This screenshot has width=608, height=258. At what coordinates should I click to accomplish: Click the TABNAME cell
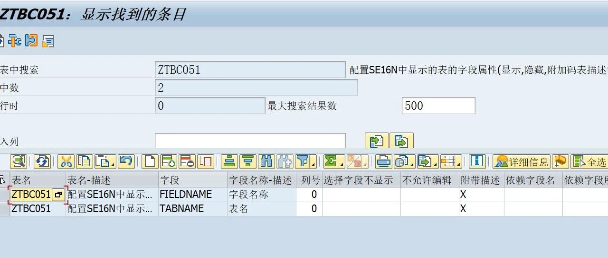point(193,209)
